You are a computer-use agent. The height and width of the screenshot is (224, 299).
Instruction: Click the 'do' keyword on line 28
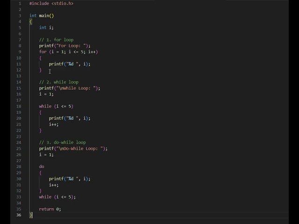(42, 167)
